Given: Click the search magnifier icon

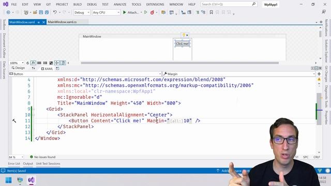Looking at the screenshot, I should pos(254,4).
